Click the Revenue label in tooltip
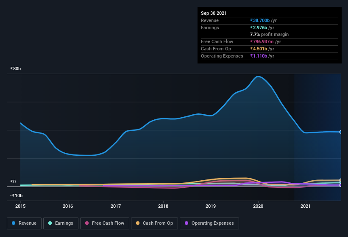This screenshot has height=237, width=348. coord(210,20)
